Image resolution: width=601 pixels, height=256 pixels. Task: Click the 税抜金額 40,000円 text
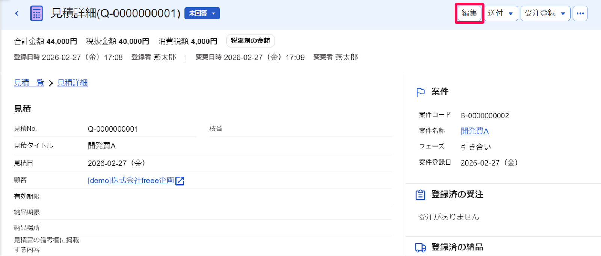point(118,41)
